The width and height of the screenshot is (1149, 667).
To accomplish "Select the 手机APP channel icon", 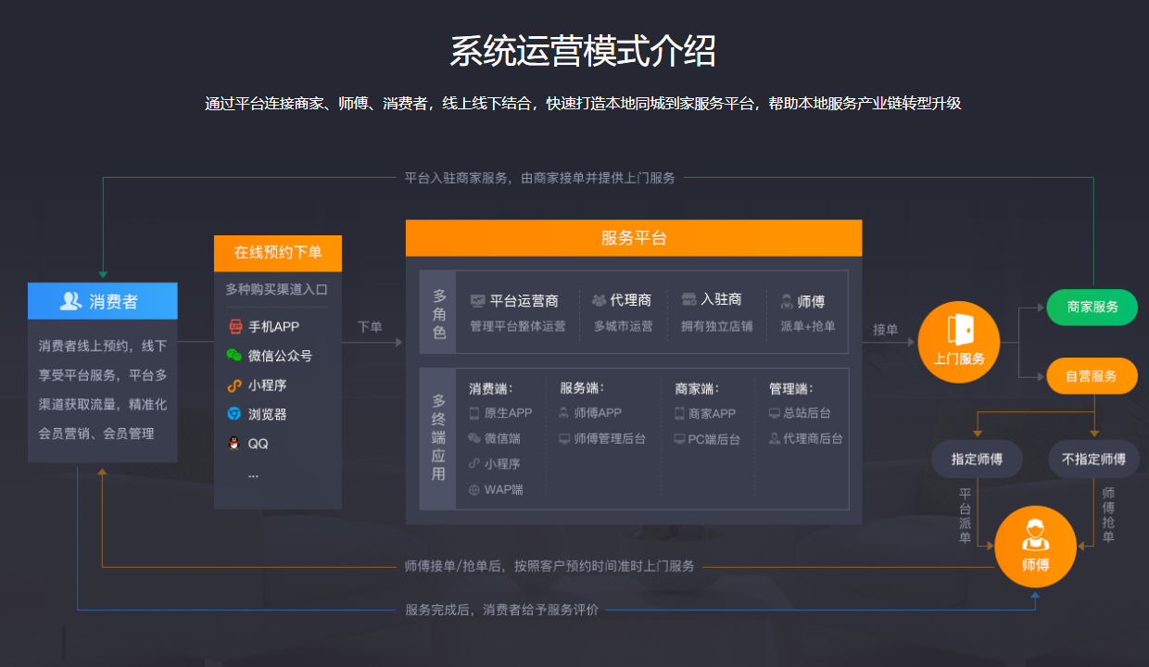I will point(234,325).
